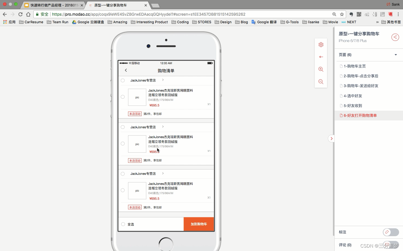Open the Team Run bookmark folder

tap(57, 22)
